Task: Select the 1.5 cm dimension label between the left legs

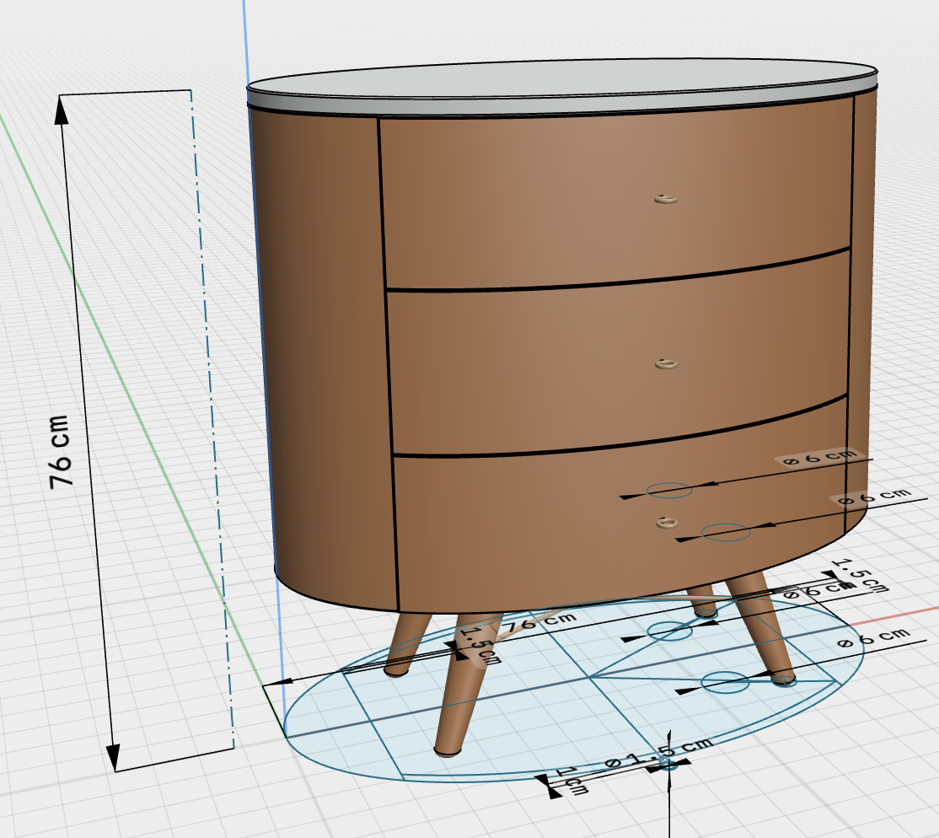Action: (x=480, y=647)
